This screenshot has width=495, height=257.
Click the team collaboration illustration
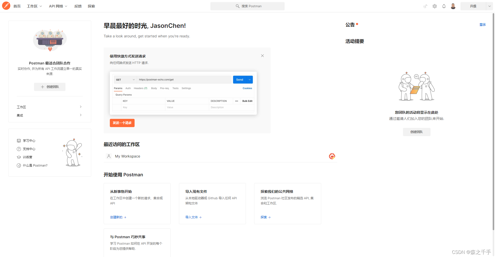coord(50,40)
